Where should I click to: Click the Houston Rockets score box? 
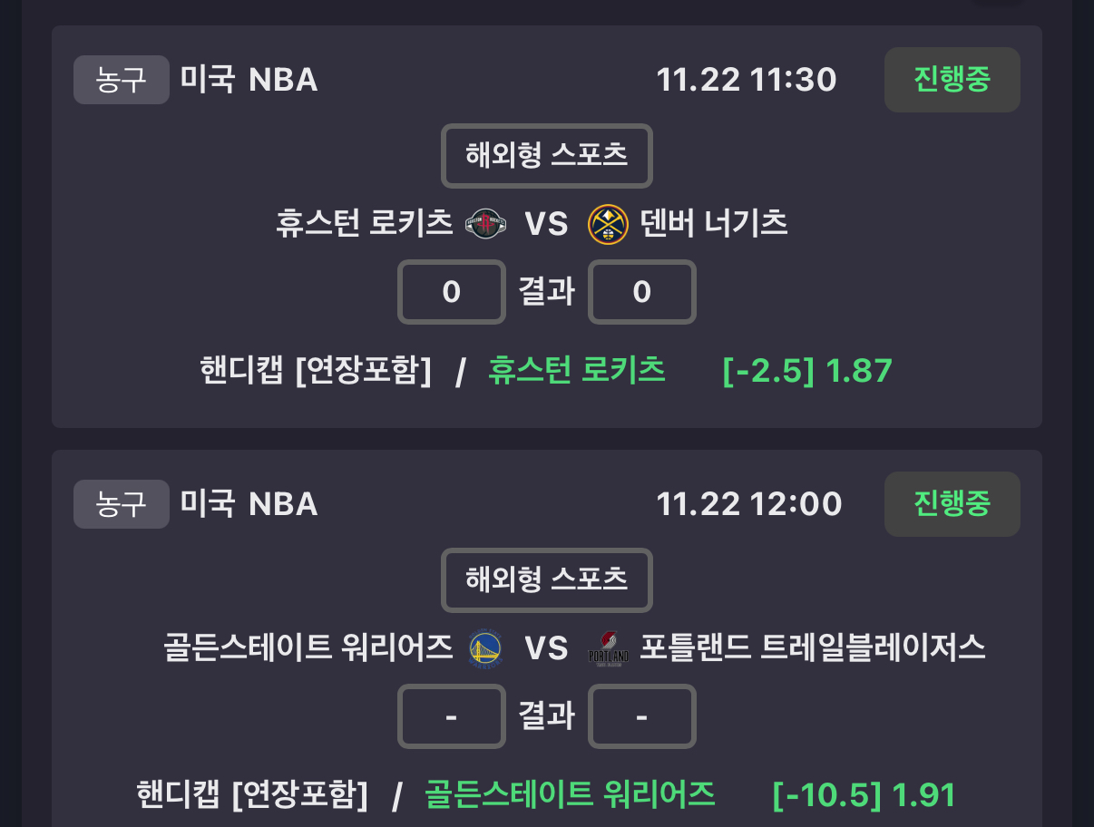[451, 292]
